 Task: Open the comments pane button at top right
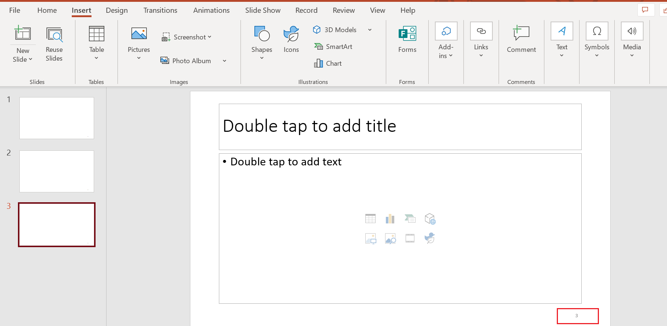[x=646, y=10]
